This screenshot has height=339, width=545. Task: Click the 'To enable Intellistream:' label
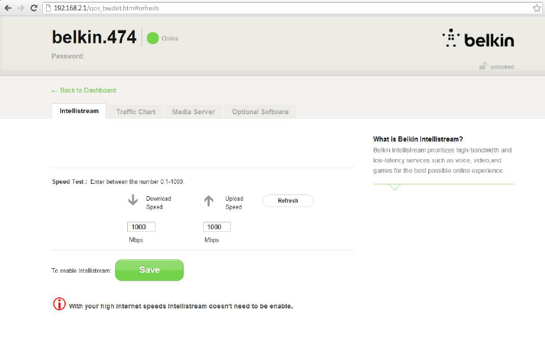pyautogui.click(x=81, y=270)
